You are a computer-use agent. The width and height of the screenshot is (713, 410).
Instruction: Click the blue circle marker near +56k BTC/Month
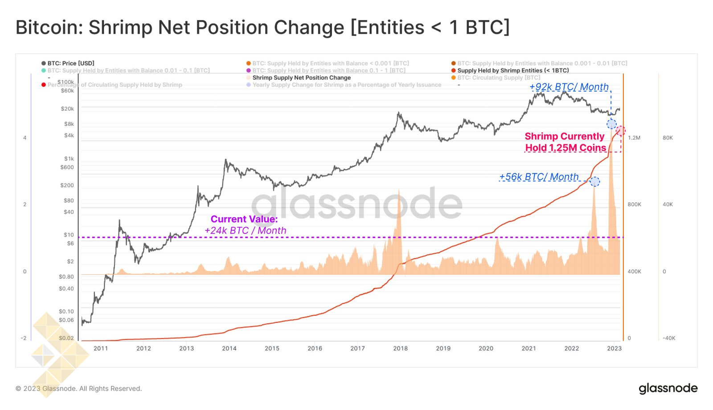595,181
